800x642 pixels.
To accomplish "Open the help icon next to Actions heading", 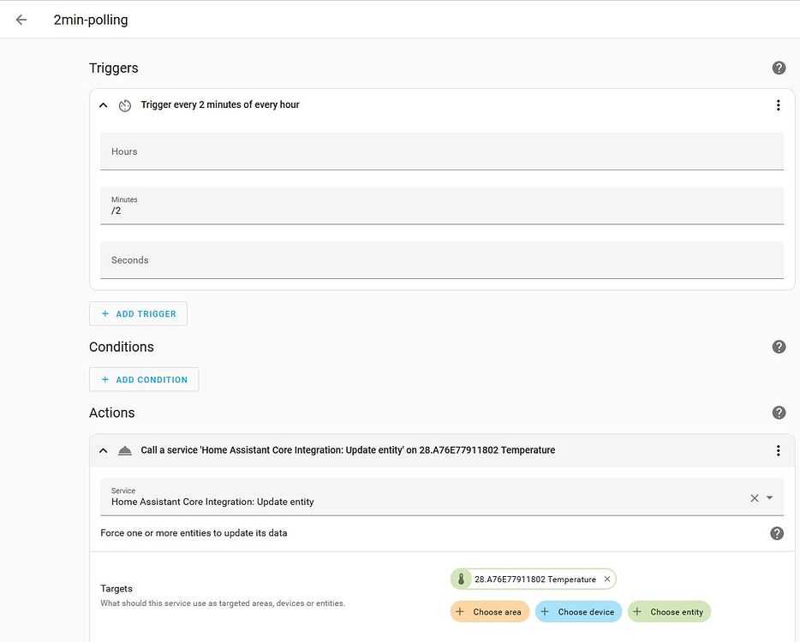I will [779, 412].
